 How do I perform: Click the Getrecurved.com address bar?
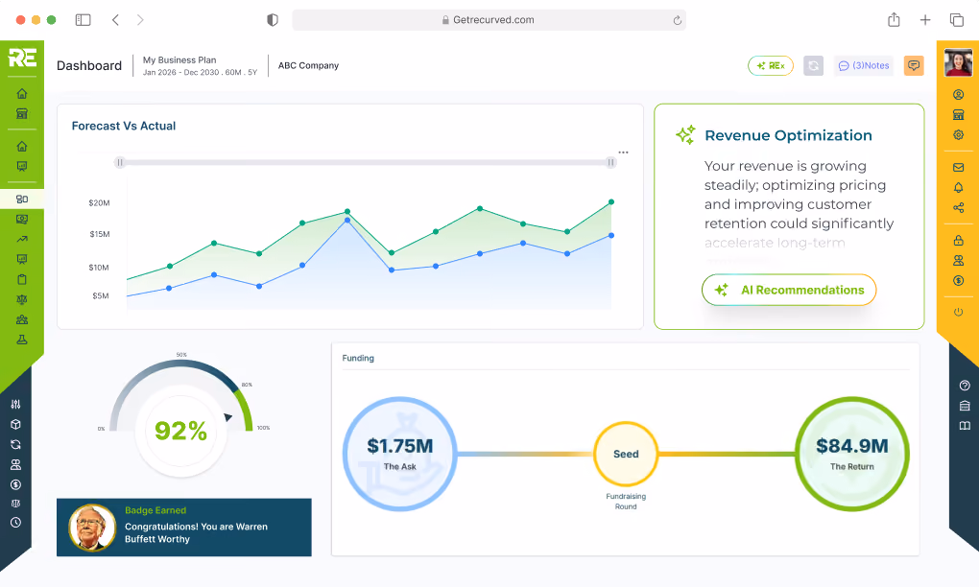489,20
